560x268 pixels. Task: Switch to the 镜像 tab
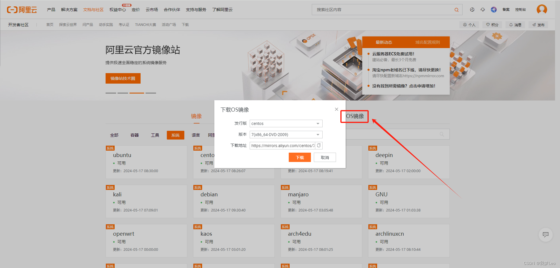[196, 116]
